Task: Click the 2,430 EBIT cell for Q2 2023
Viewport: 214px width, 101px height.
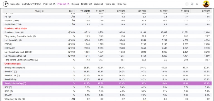Action: pos(207,44)
